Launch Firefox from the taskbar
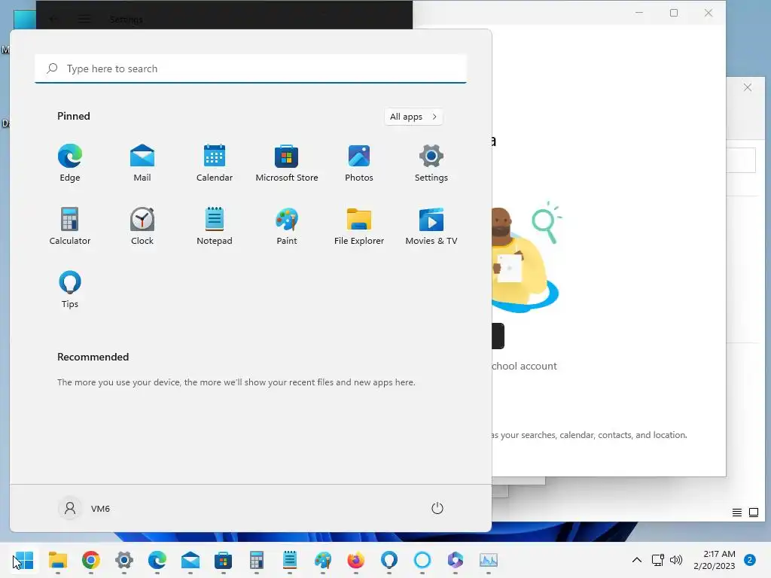The image size is (771, 578). pos(356,560)
